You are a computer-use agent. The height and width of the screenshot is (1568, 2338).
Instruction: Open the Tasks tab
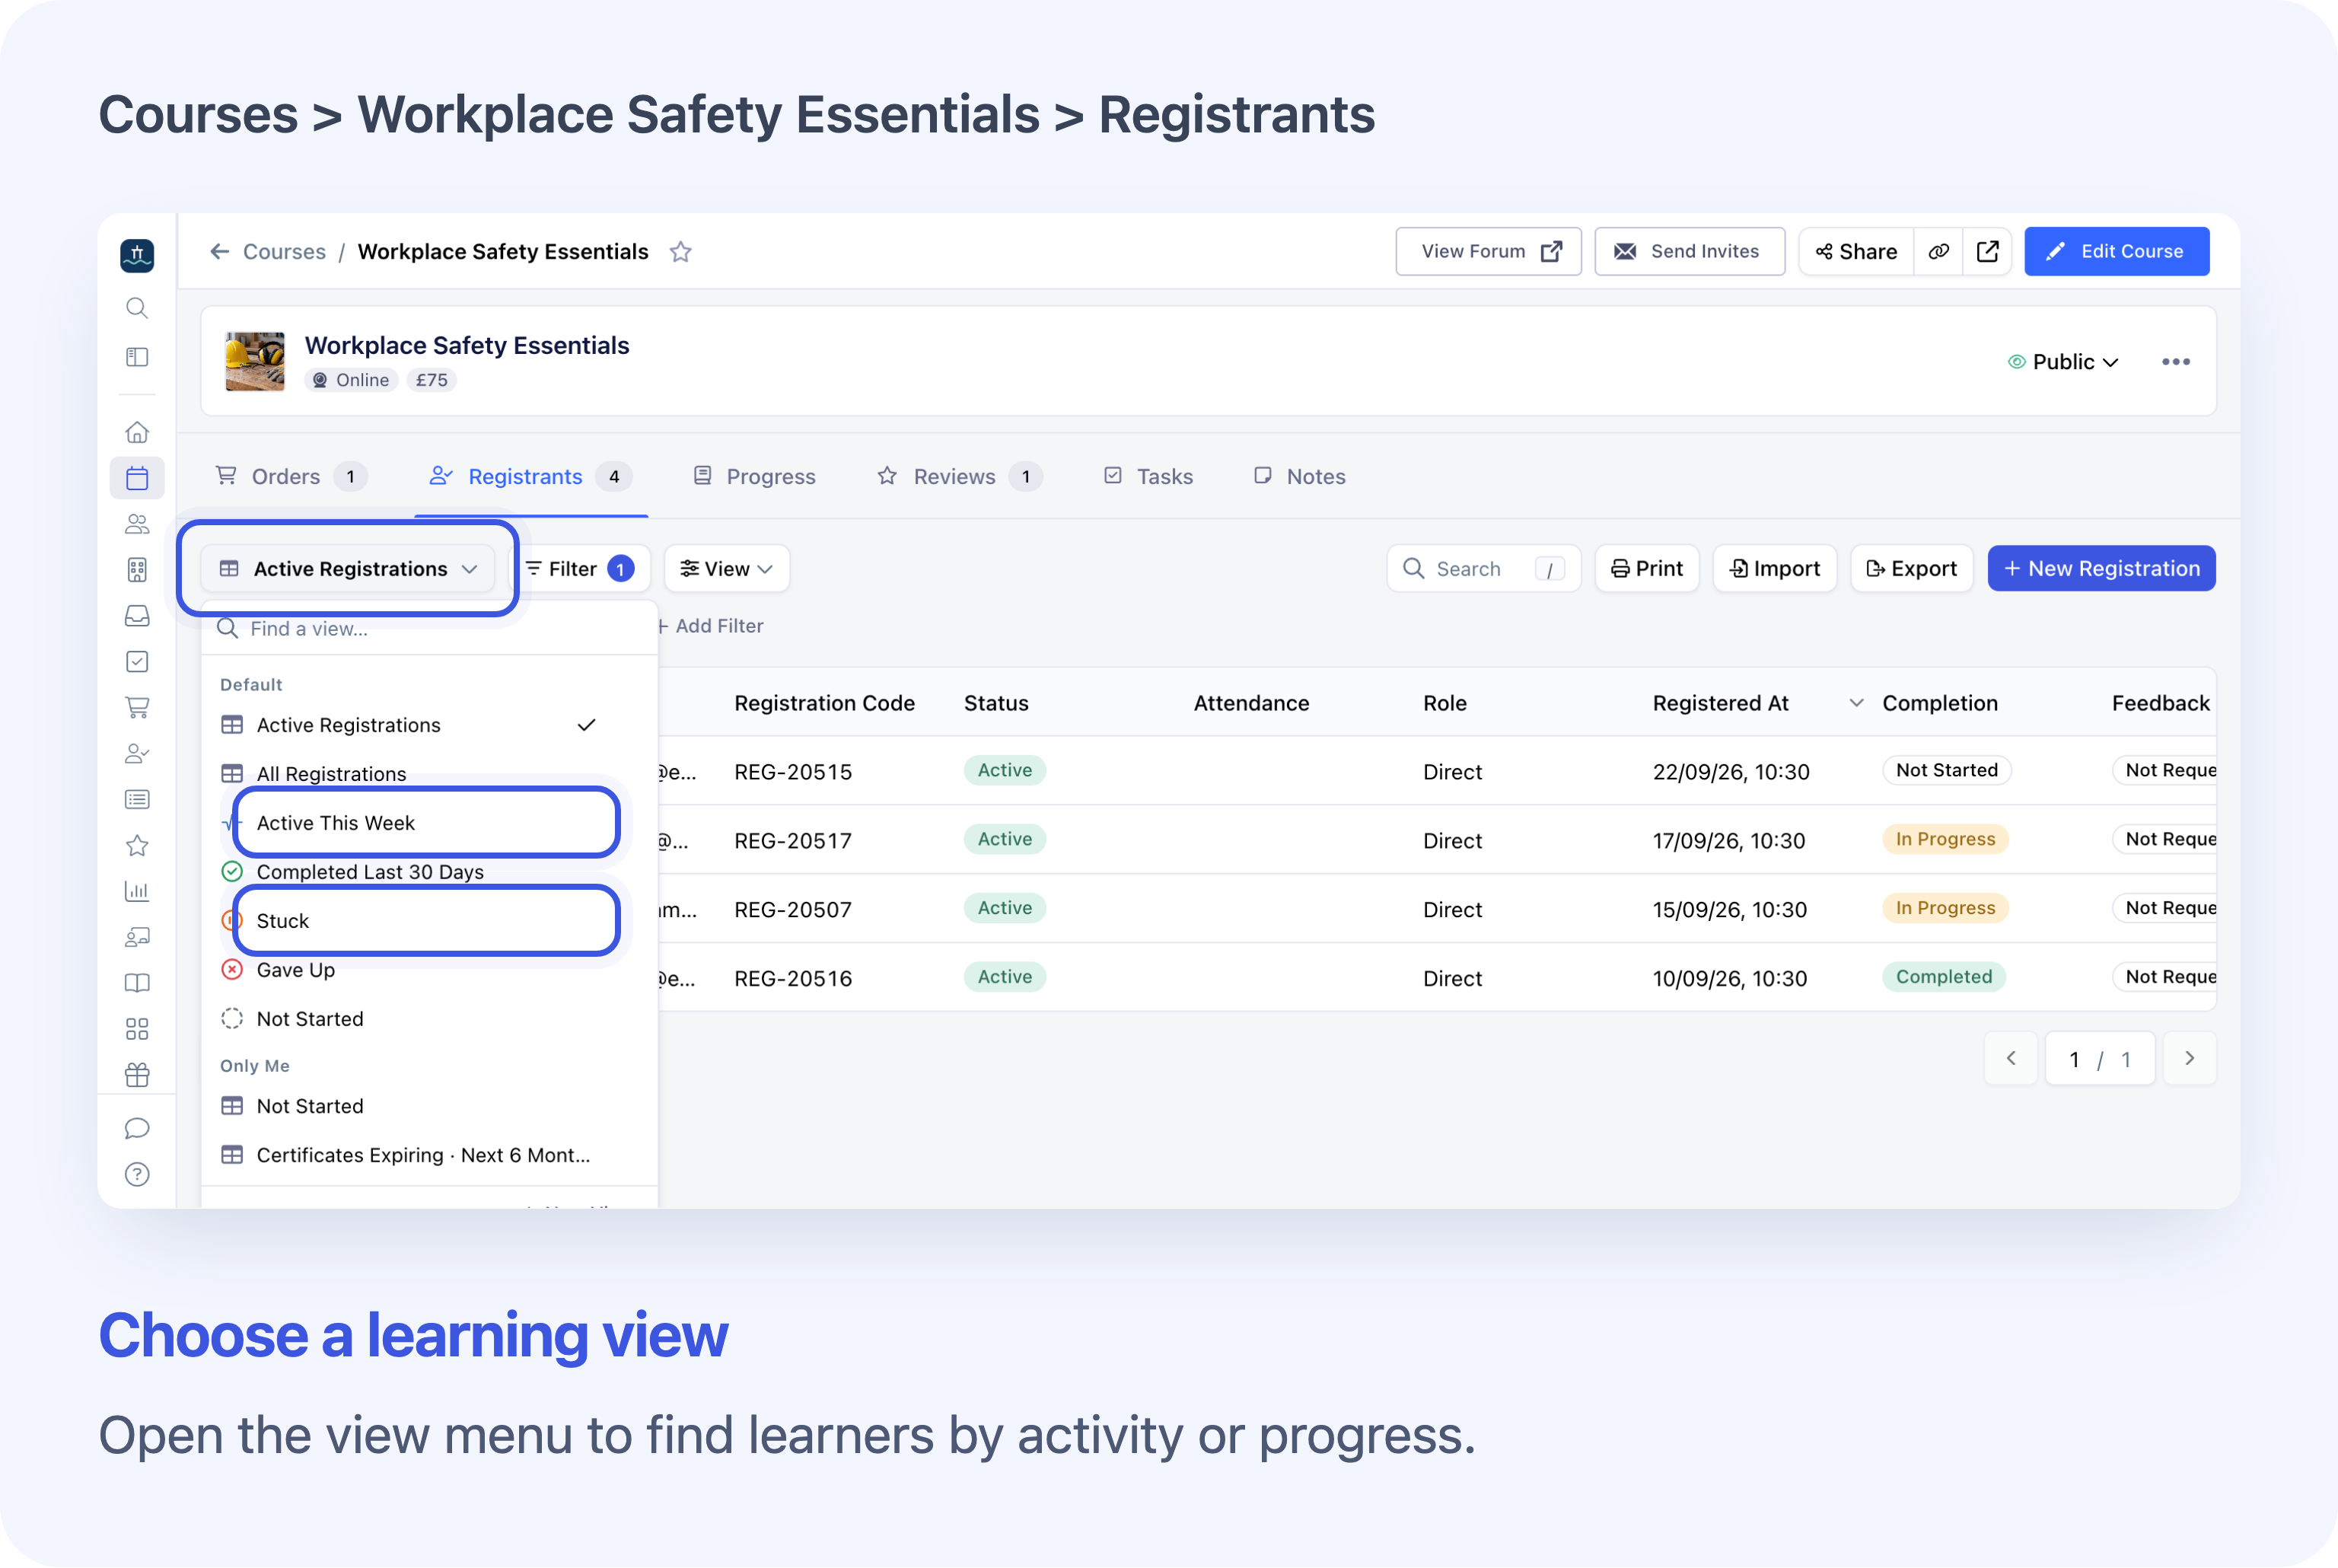click(x=1148, y=477)
